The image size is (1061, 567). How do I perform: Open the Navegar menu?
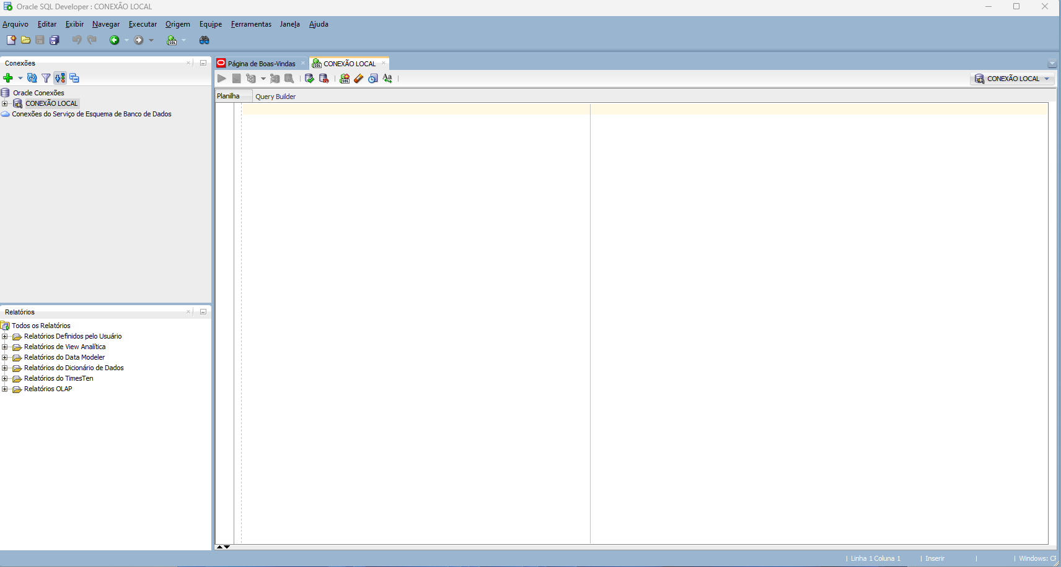[x=106, y=24]
